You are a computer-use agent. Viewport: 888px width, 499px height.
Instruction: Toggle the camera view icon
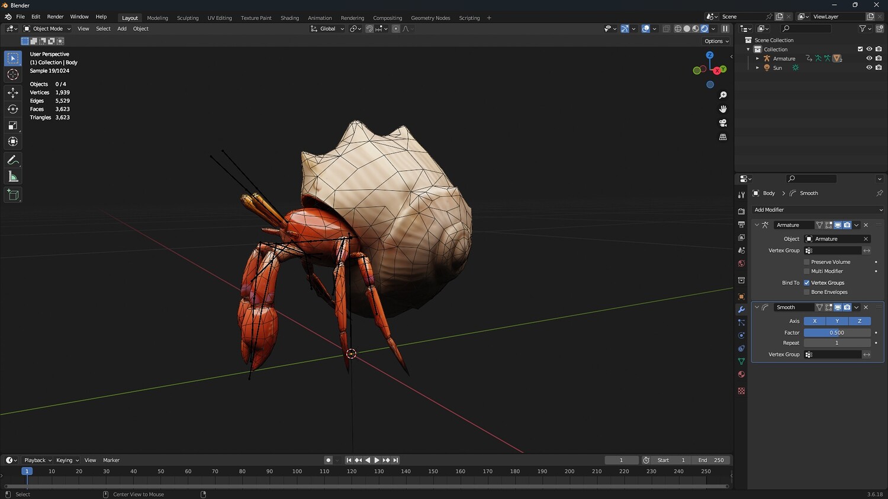coord(723,123)
